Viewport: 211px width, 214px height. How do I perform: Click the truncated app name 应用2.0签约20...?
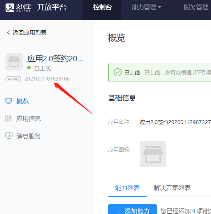pyautogui.click(x=55, y=59)
